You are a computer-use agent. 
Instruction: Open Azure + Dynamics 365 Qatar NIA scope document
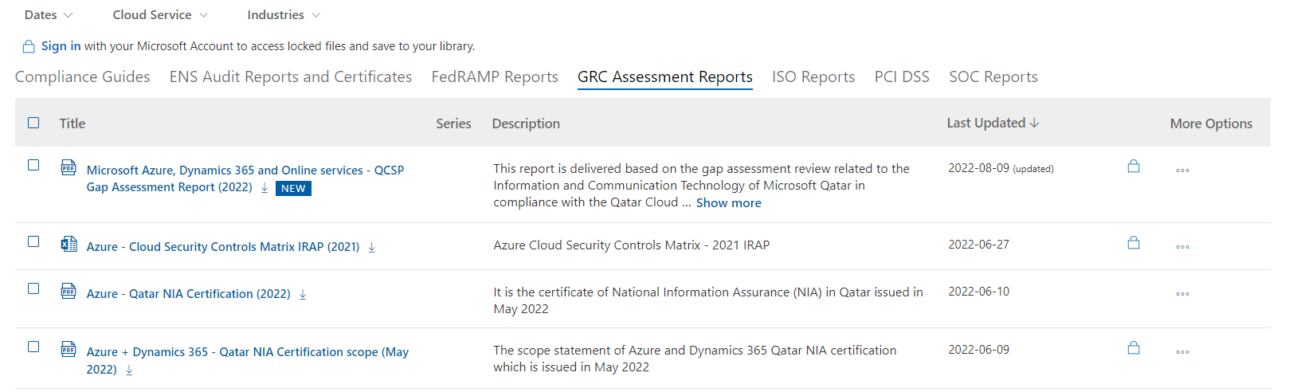[247, 352]
